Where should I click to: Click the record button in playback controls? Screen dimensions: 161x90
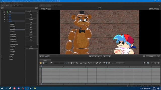point(99,56)
